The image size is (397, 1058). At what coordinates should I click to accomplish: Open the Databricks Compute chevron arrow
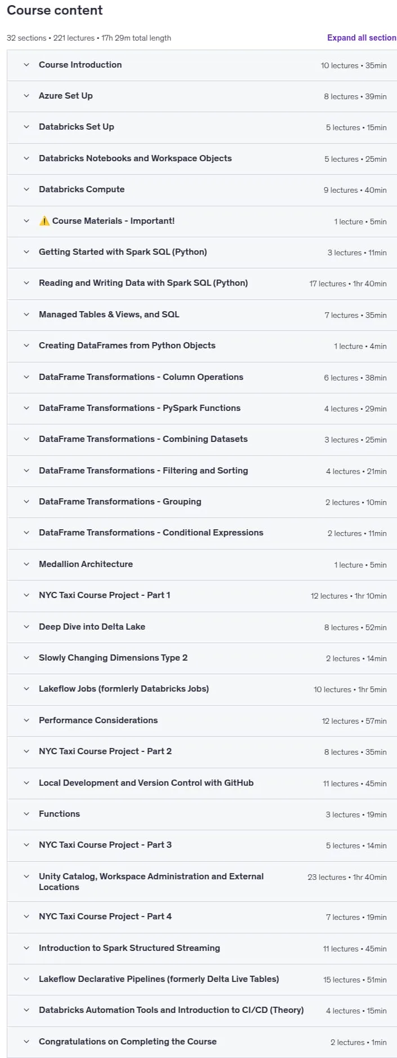[x=26, y=189]
